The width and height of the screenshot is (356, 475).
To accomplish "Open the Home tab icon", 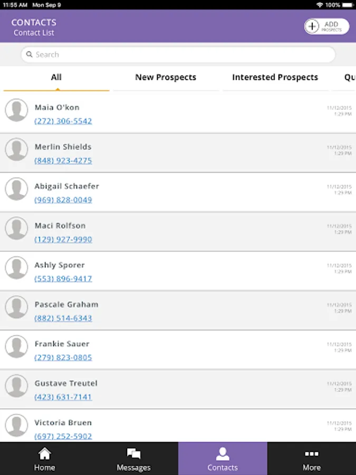I will 44,454.
